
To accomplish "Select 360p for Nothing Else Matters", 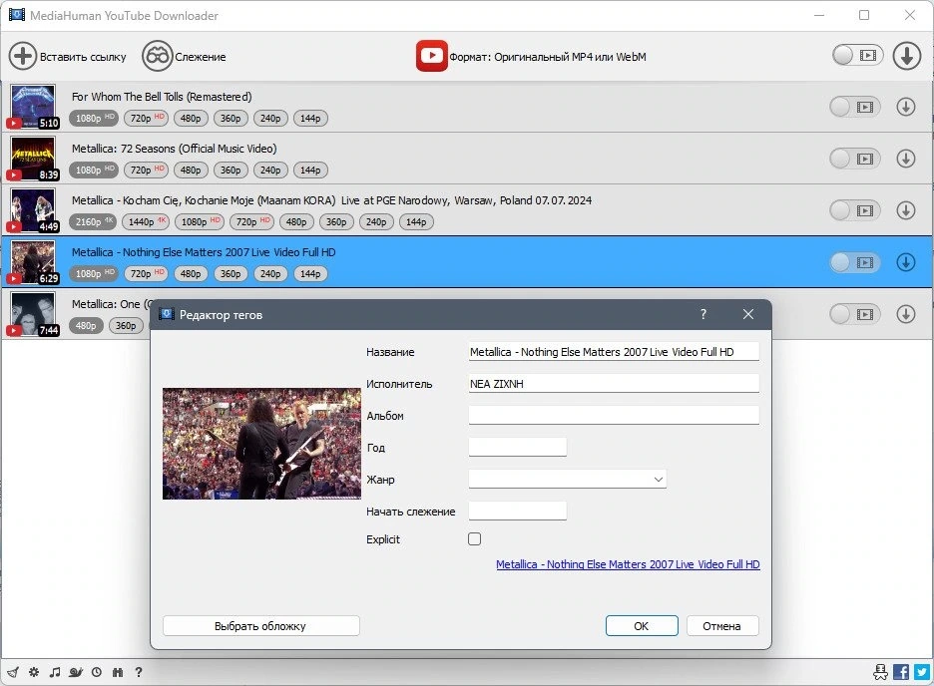I will pos(231,273).
